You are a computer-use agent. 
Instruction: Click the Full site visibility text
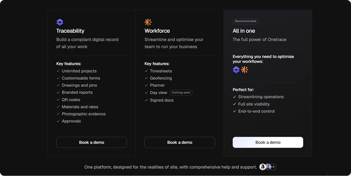coord(254,104)
